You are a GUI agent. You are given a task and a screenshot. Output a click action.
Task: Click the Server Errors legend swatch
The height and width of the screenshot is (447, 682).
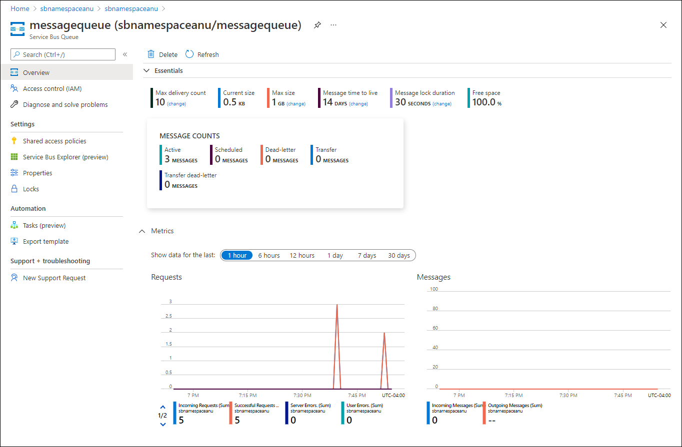tap(287, 414)
